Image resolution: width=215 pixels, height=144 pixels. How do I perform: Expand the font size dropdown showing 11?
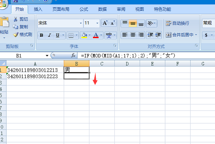pos(97,23)
